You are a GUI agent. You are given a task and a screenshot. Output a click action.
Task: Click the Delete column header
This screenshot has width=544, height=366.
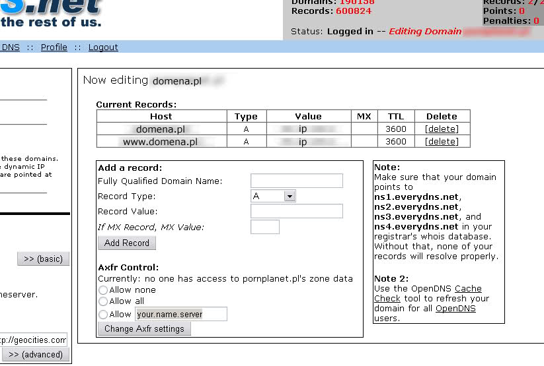[442, 116]
